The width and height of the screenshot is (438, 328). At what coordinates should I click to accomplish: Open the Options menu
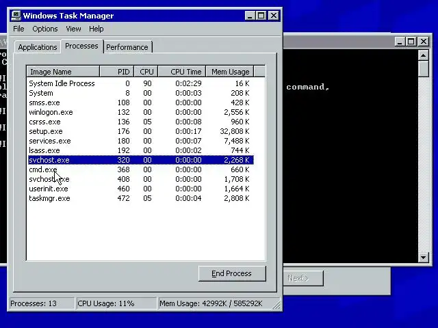(x=45, y=29)
